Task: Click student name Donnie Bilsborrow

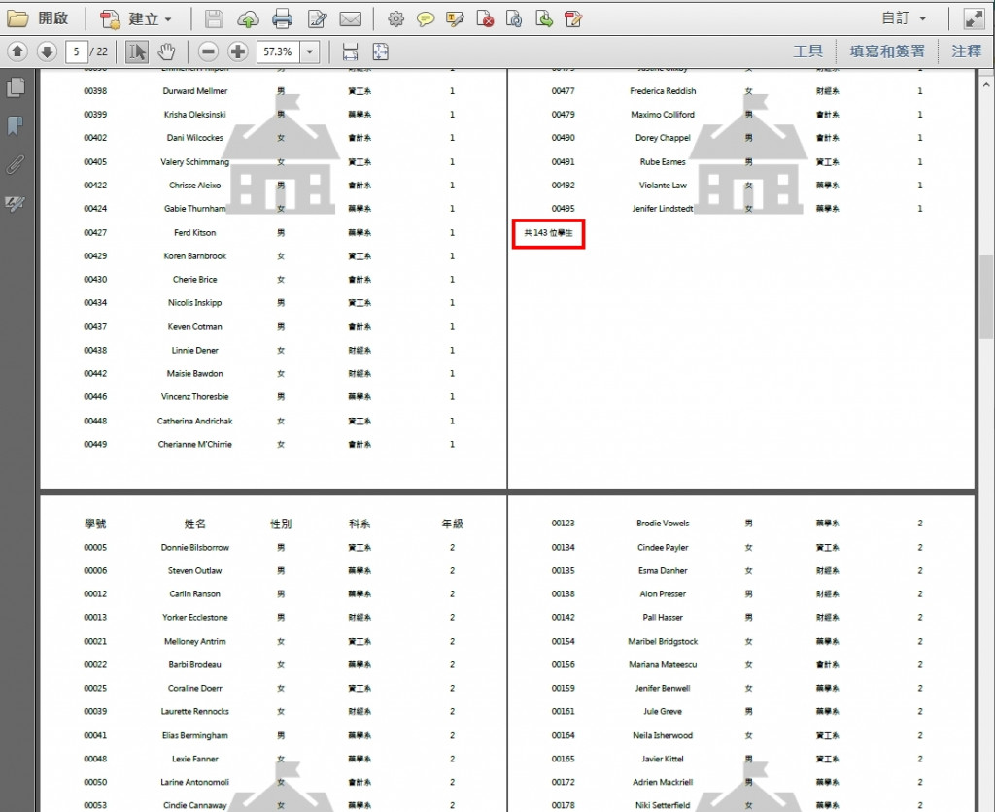Action: pyautogui.click(x=194, y=547)
